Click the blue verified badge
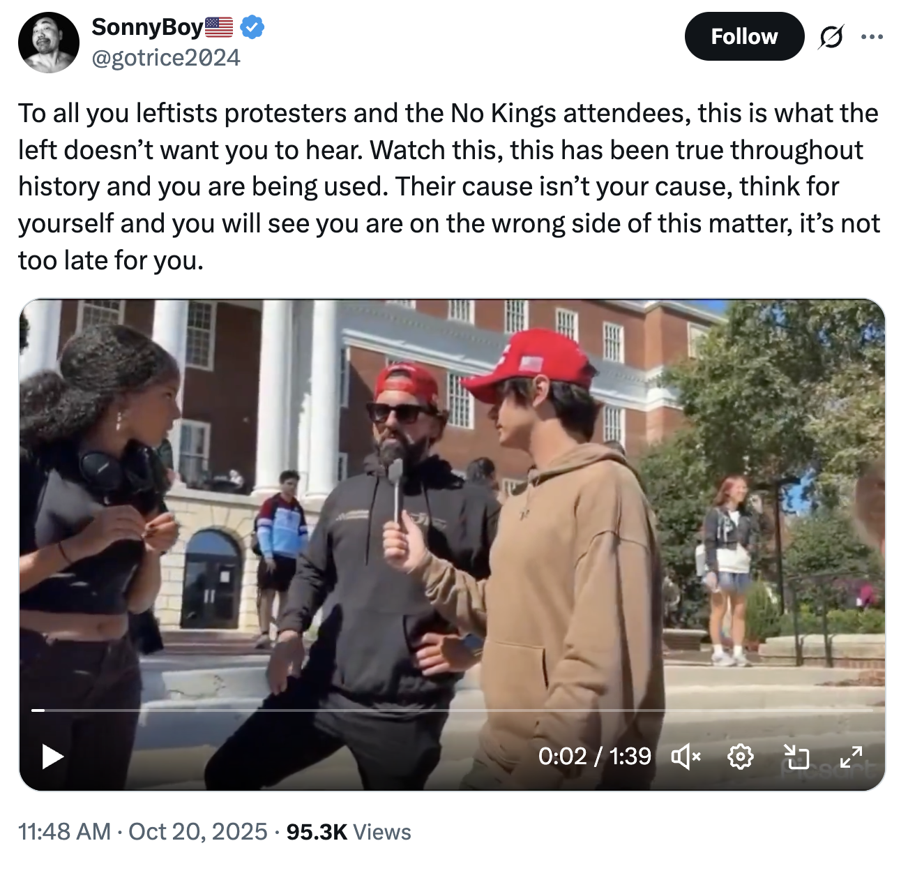 [x=252, y=27]
